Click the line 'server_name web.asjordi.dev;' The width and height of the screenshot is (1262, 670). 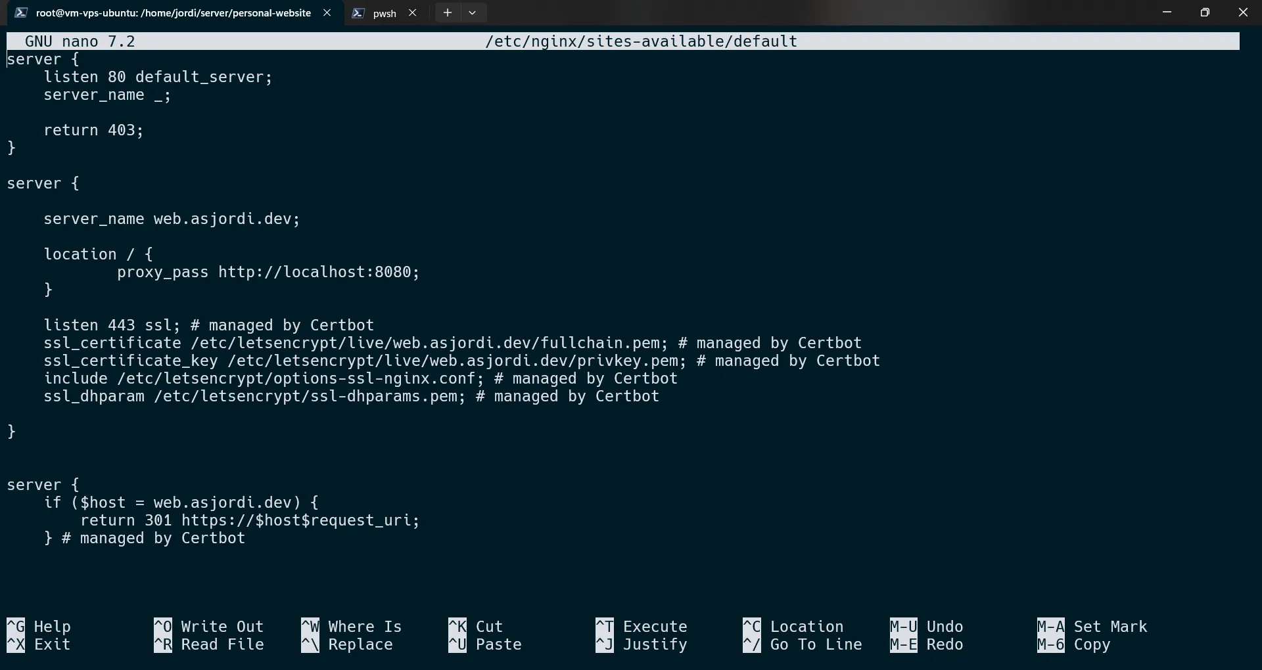(172, 219)
